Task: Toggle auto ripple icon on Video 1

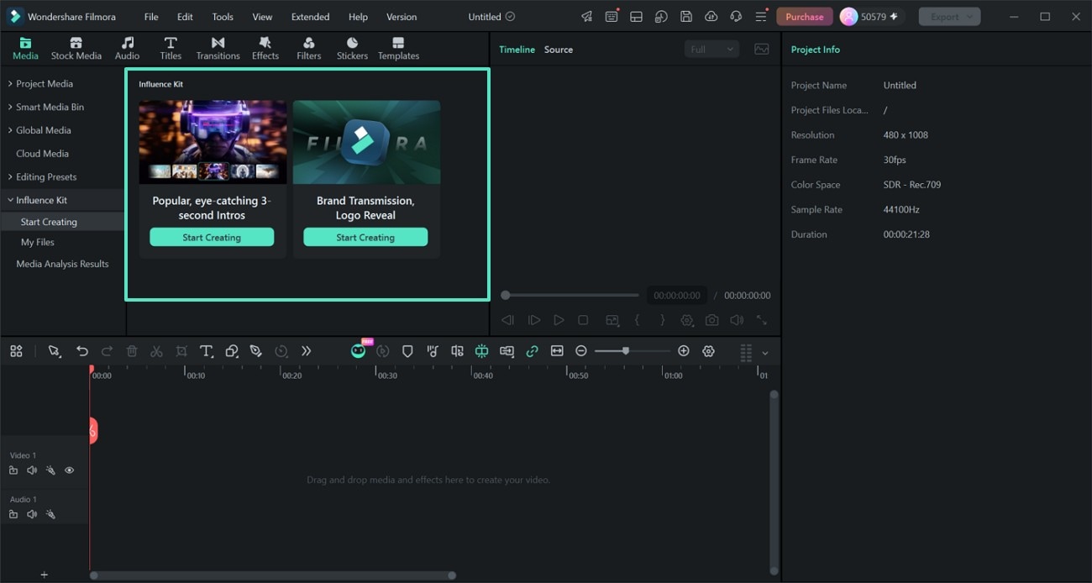Action: pos(50,470)
